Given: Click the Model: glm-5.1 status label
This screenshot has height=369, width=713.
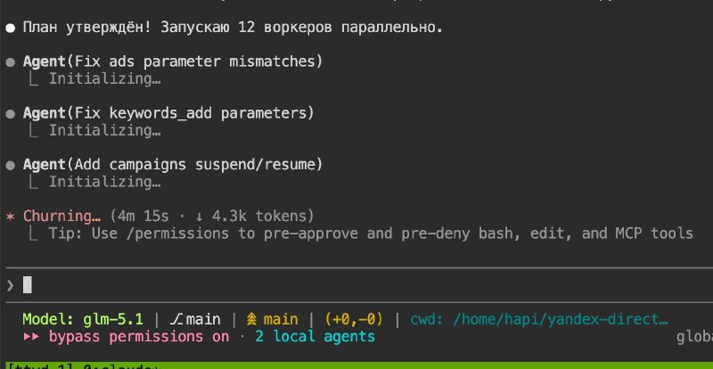Looking at the screenshot, I should point(85,319).
